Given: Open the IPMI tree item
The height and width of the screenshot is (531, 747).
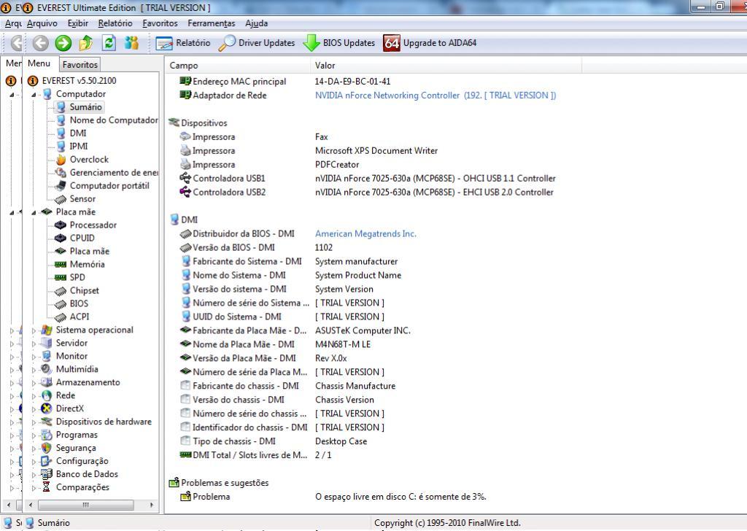Looking at the screenshot, I should coord(79,146).
